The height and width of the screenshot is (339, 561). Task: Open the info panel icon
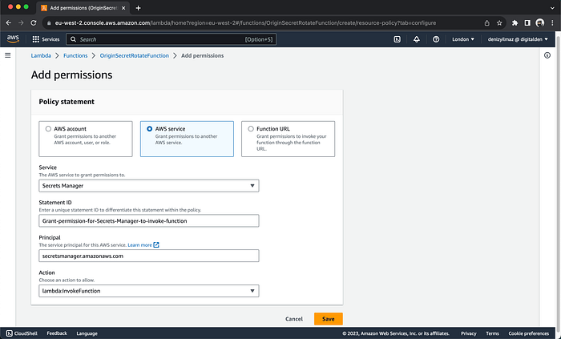coord(547,55)
